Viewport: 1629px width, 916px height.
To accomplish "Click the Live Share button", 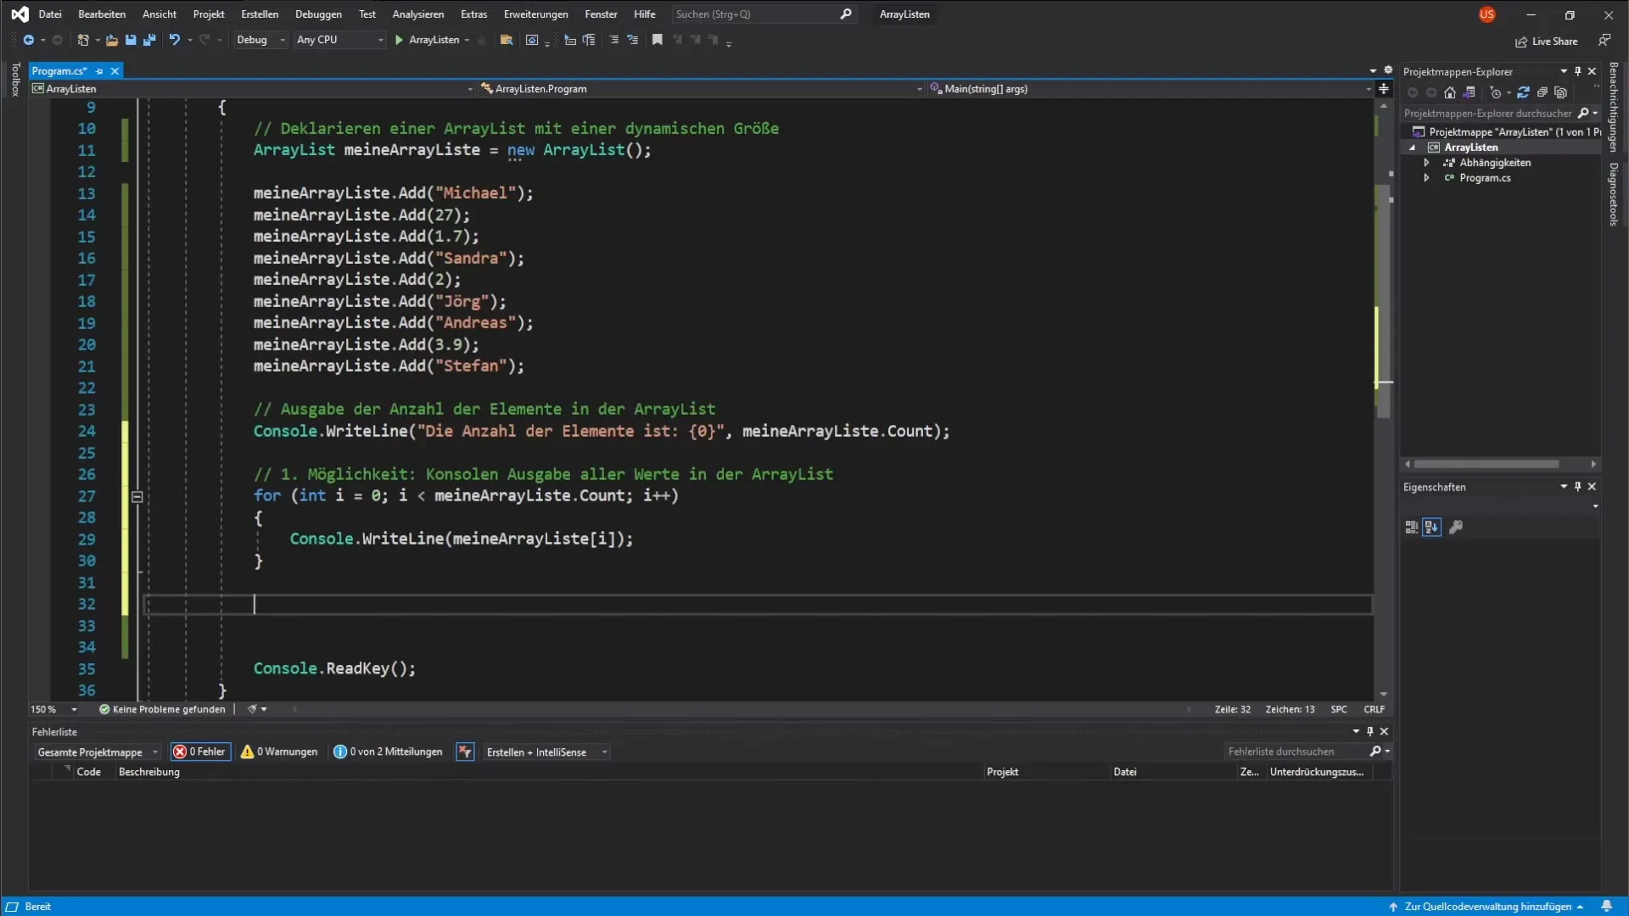I will [x=1547, y=42].
